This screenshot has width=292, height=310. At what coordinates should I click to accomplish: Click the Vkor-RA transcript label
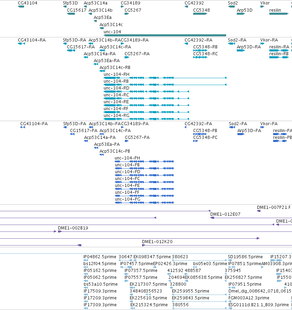click(x=269, y=40)
